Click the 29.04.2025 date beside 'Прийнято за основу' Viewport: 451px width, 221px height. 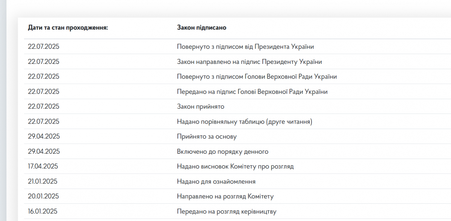click(44, 137)
